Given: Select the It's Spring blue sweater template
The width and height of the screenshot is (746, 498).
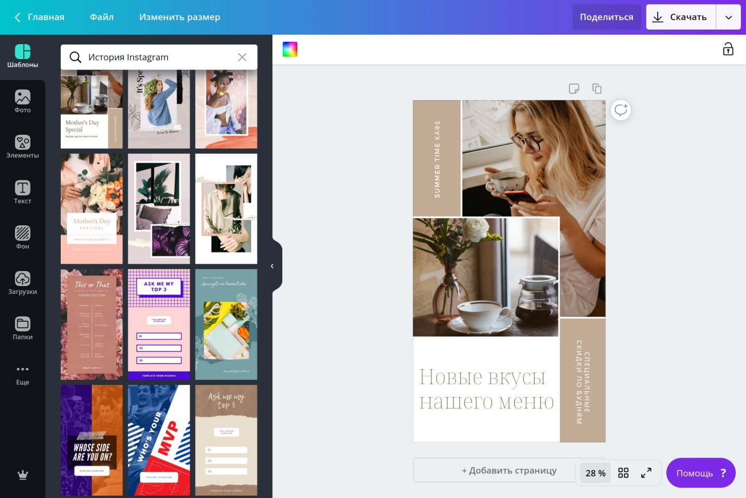Looking at the screenshot, I should point(159,109).
